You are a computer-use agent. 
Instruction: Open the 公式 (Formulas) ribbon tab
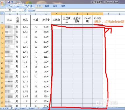(x=39, y=6)
